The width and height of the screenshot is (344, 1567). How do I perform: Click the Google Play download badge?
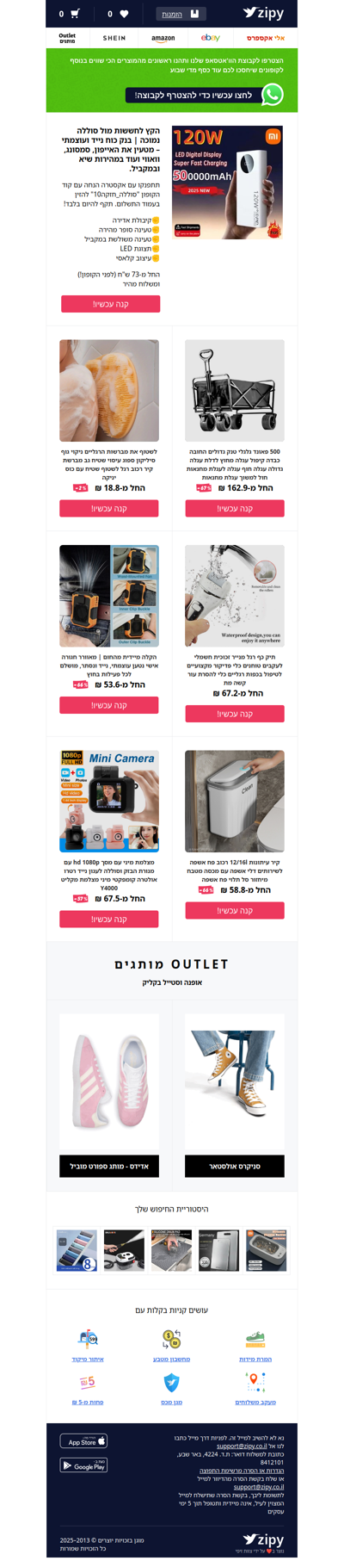[x=83, y=1465]
